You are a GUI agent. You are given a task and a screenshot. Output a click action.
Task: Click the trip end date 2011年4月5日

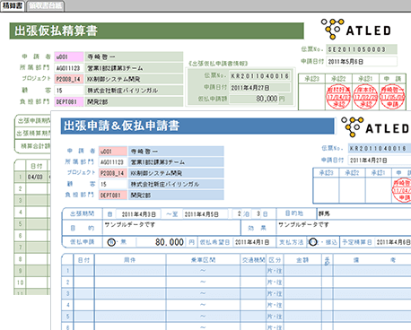[205, 214]
